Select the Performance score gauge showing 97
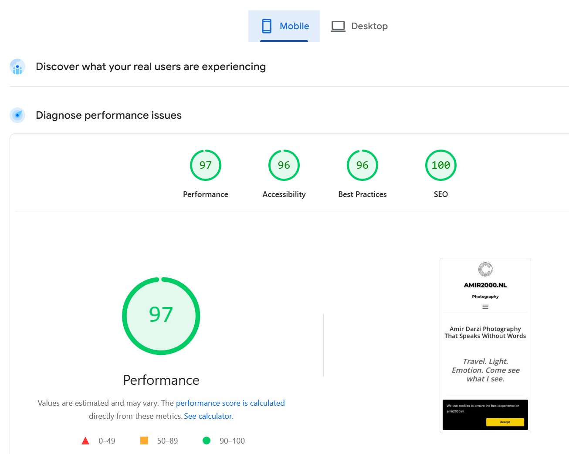This screenshot has width=569, height=454. (205, 165)
